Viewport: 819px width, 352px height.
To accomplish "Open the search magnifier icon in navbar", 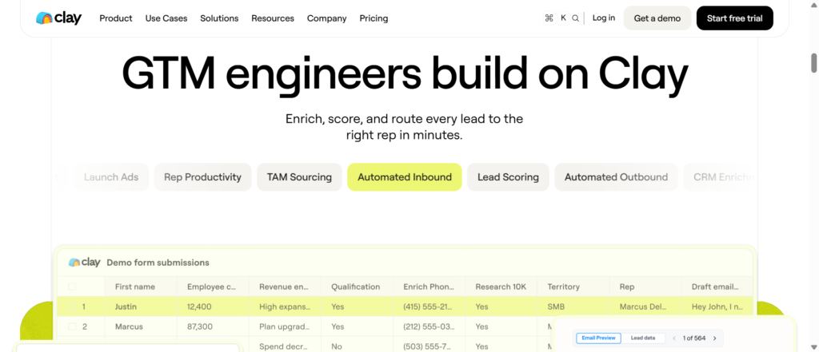I will tap(575, 18).
